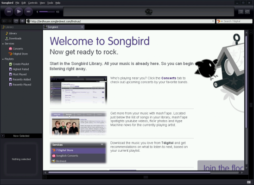Click the scroll up arrow

point(247,32)
